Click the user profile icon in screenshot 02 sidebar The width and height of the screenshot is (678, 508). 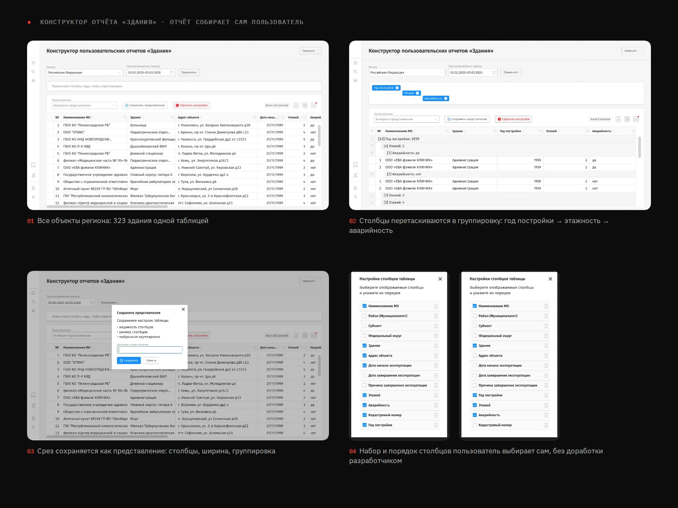coord(356,188)
